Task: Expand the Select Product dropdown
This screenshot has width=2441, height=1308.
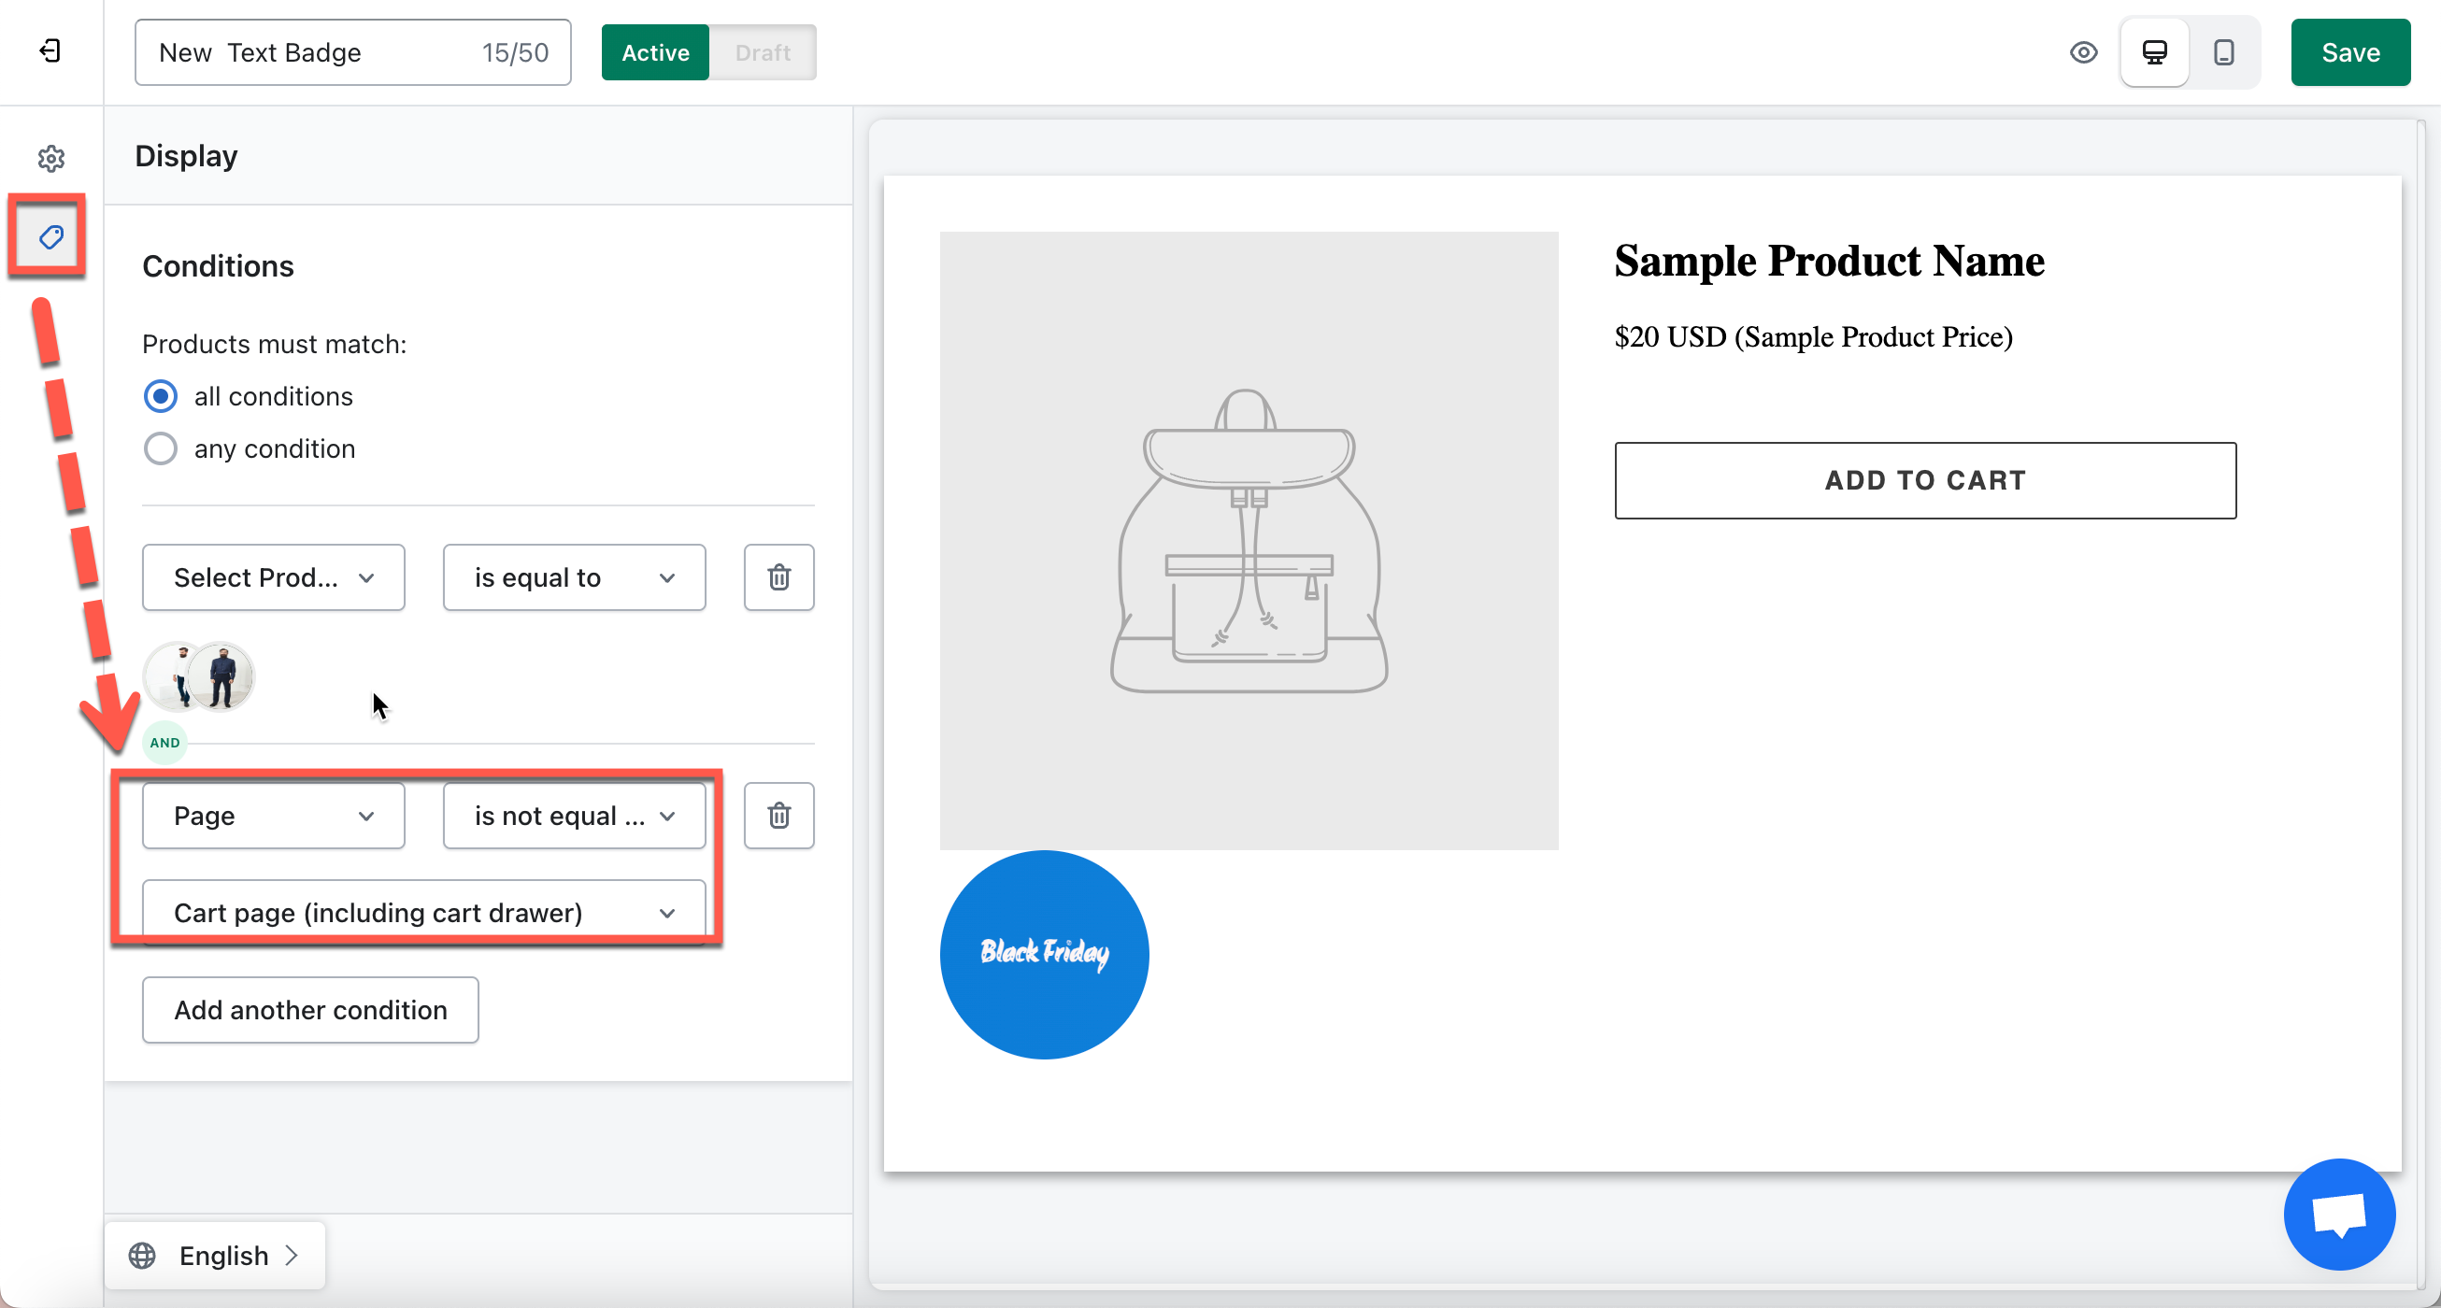Action: pyautogui.click(x=273, y=576)
